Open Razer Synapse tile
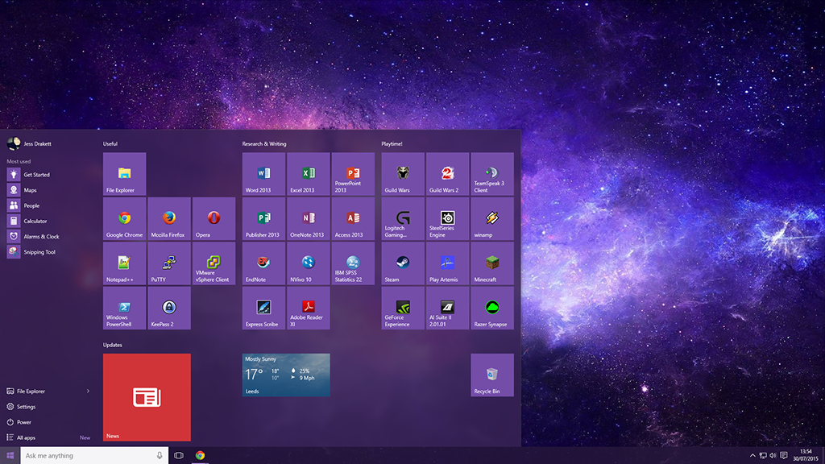 [x=492, y=309]
